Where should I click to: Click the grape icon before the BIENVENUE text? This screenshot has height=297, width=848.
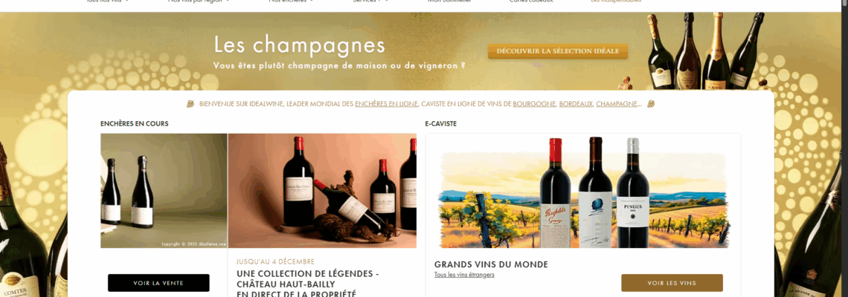[190, 104]
